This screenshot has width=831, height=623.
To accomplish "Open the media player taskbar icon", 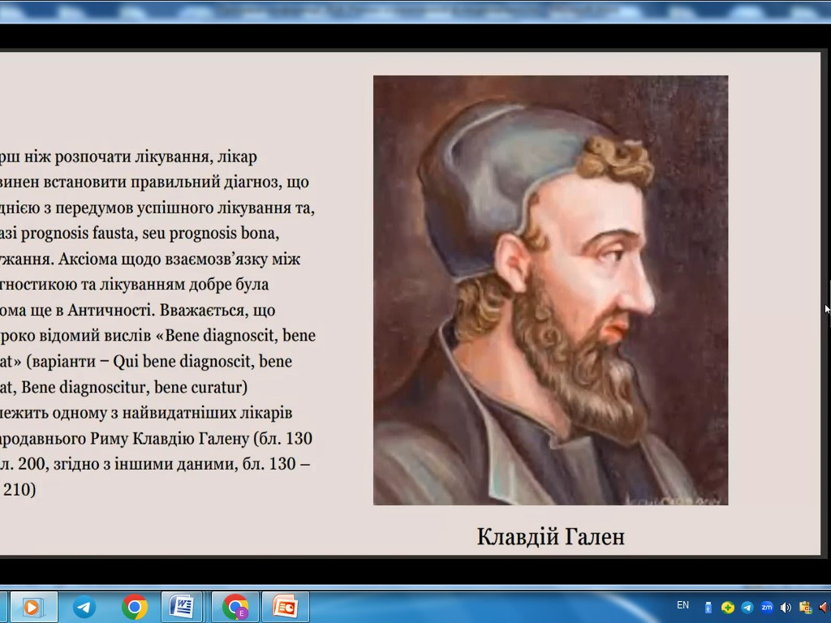I will (33, 607).
